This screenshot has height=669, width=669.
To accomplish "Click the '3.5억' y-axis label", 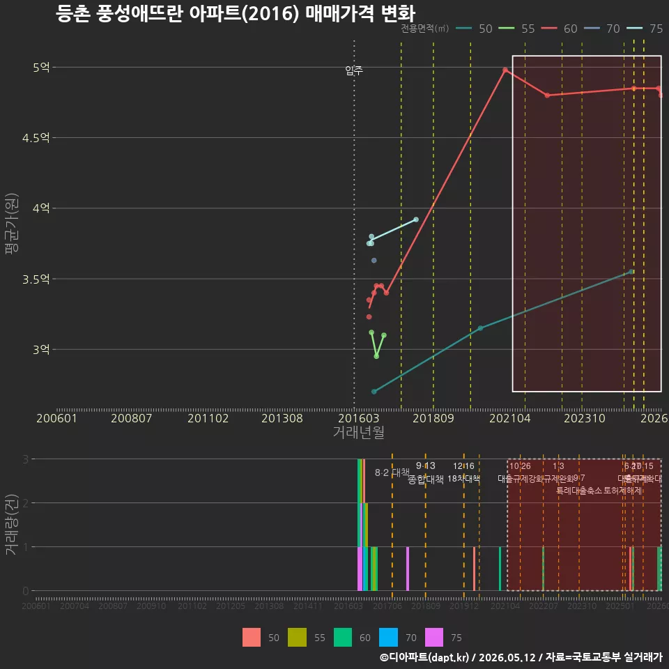I will [x=36, y=279].
